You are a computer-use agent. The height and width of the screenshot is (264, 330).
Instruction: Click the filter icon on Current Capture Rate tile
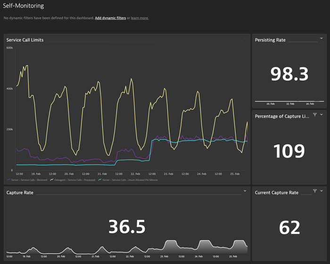coord(315,191)
